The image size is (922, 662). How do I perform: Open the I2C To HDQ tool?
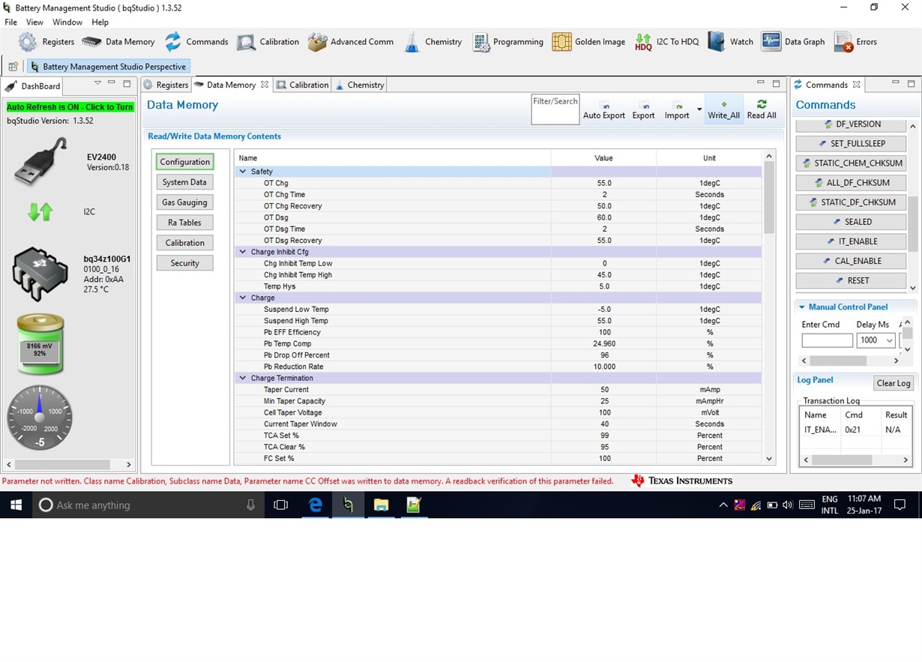coord(643,42)
